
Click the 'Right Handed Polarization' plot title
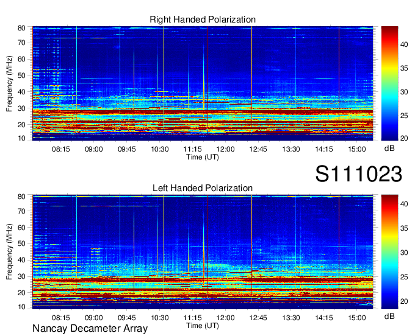pyautogui.click(x=203, y=19)
